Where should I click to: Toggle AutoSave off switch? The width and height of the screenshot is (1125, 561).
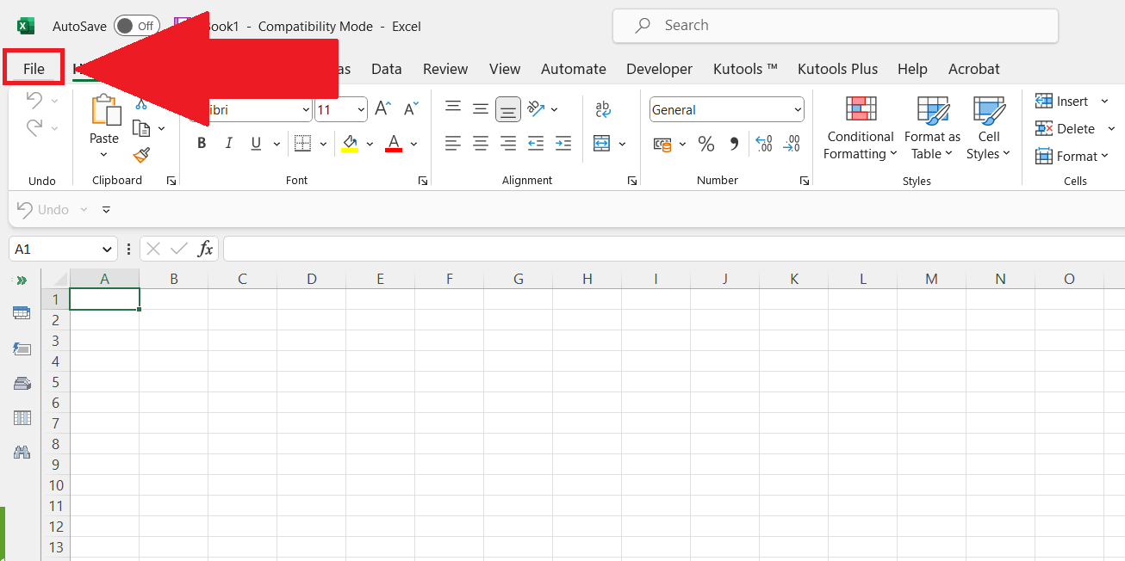(136, 25)
